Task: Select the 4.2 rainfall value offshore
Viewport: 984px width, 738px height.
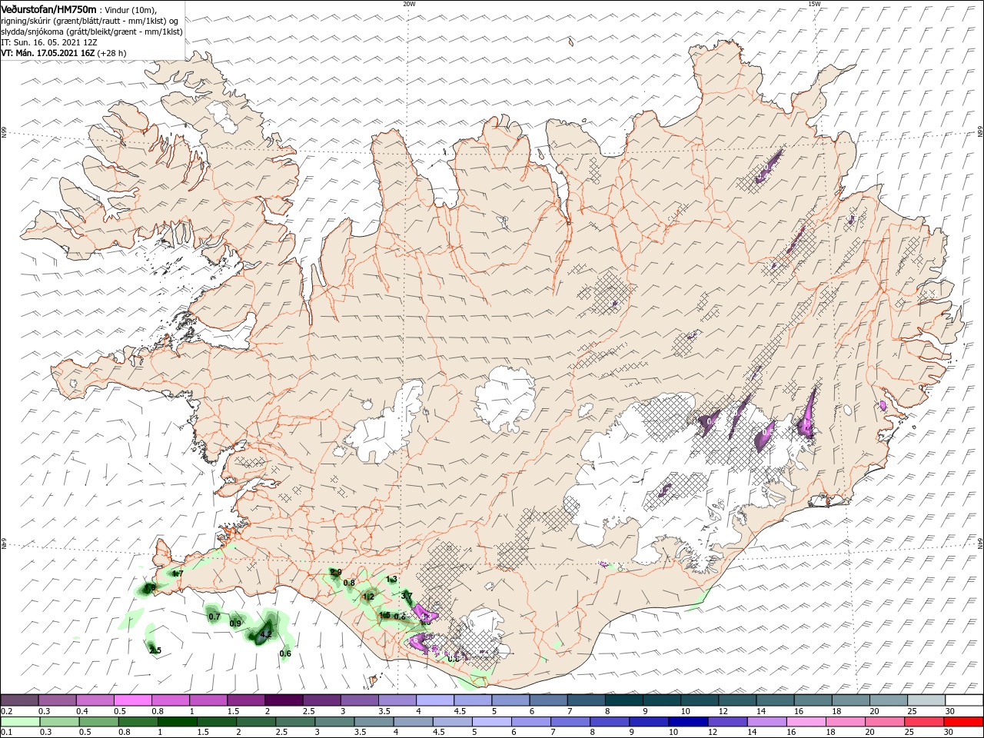Action: [266, 634]
